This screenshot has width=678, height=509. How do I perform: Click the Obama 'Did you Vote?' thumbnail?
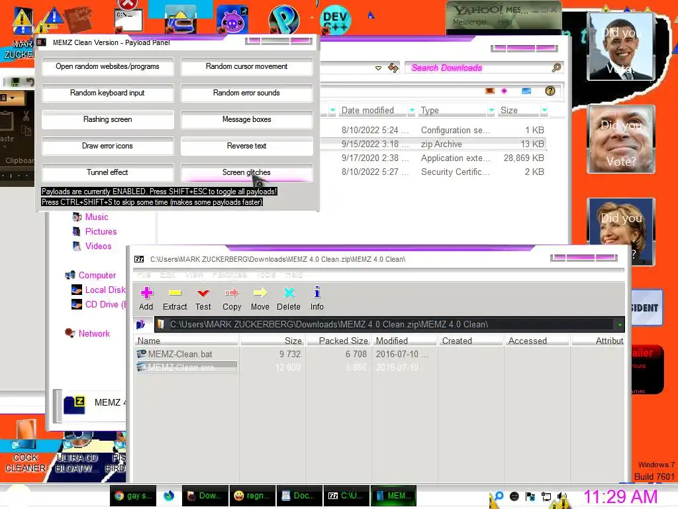pyautogui.click(x=621, y=46)
